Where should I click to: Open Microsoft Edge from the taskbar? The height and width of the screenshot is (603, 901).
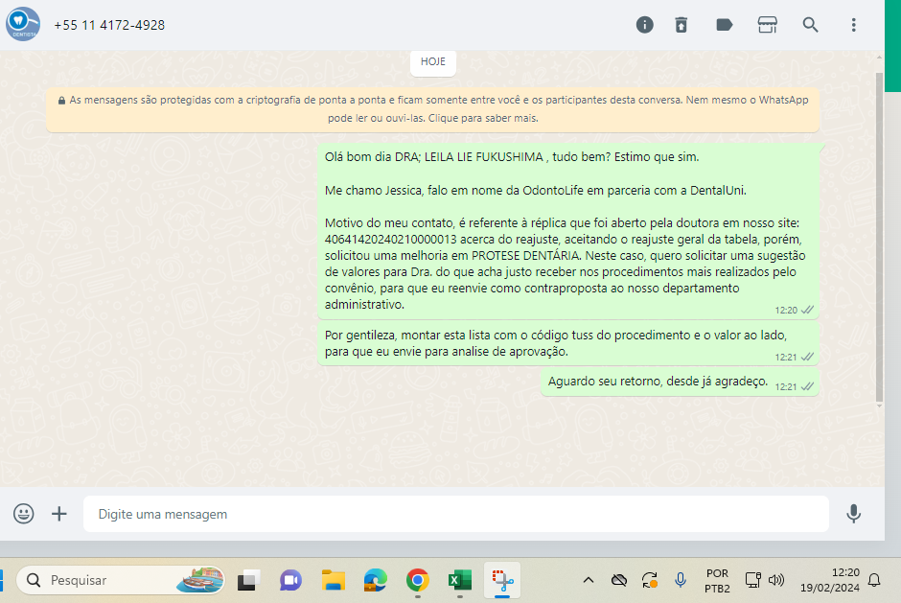click(x=375, y=581)
